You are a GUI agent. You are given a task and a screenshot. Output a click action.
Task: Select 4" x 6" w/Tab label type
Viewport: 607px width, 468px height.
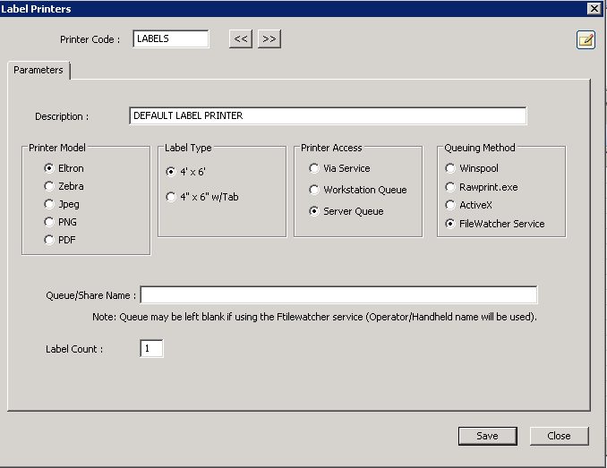pos(171,197)
